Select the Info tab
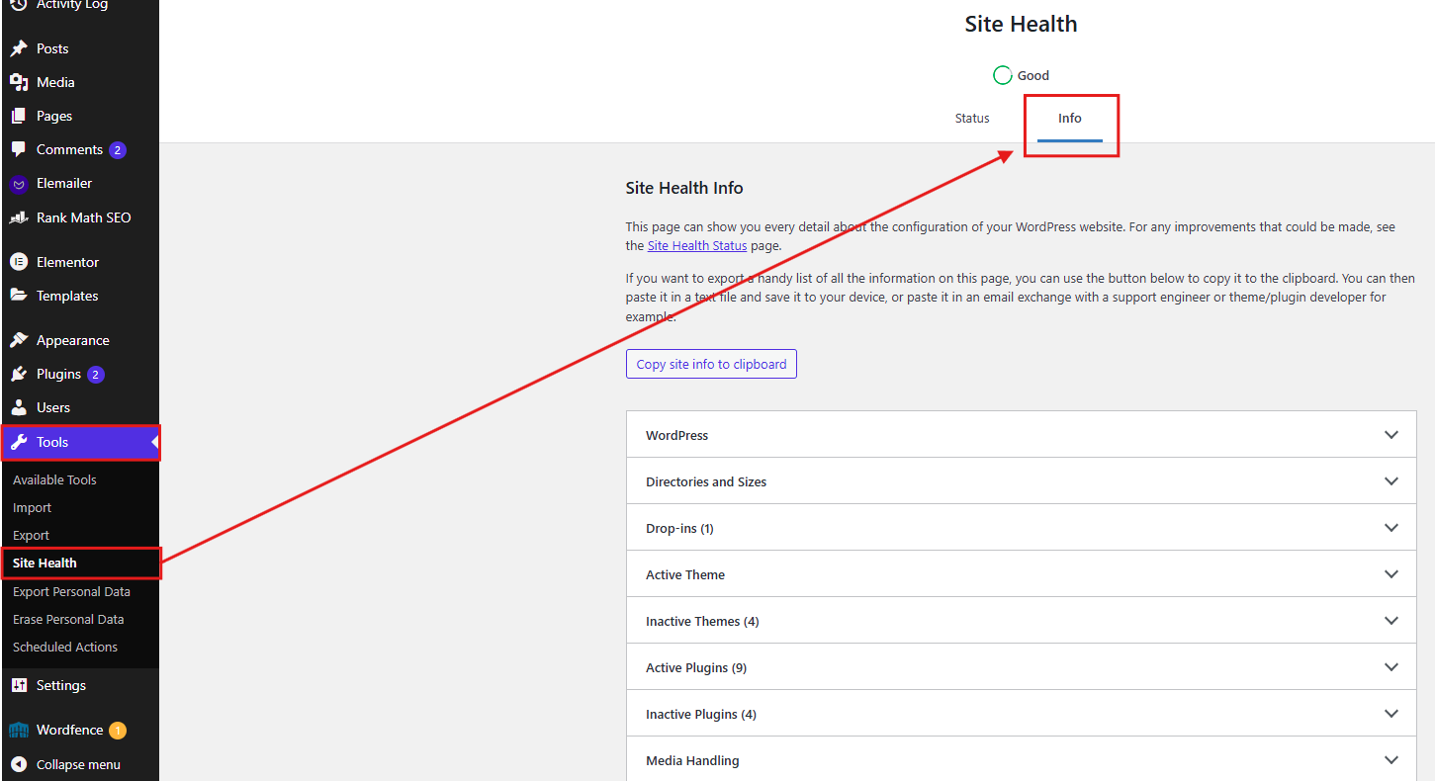Viewport: 1435px width, 781px height. point(1069,119)
